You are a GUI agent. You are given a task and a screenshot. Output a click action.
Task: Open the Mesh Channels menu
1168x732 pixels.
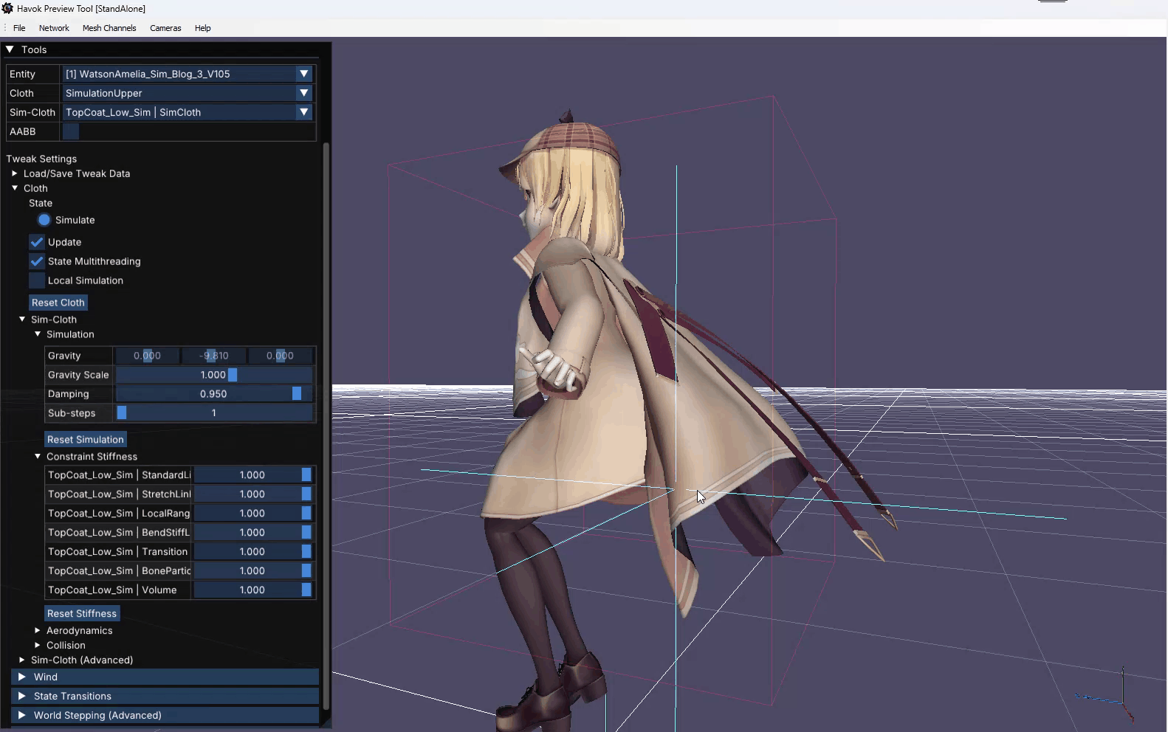click(109, 28)
